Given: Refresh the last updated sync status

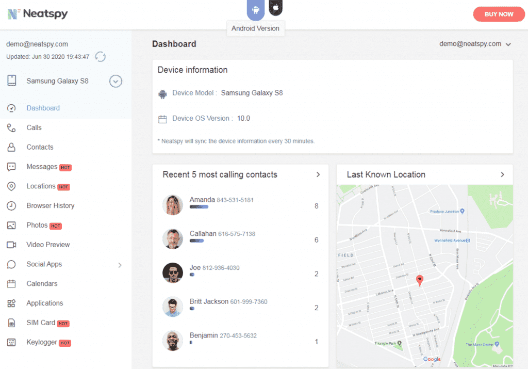Looking at the screenshot, I should pyautogui.click(x=101, y=57).
